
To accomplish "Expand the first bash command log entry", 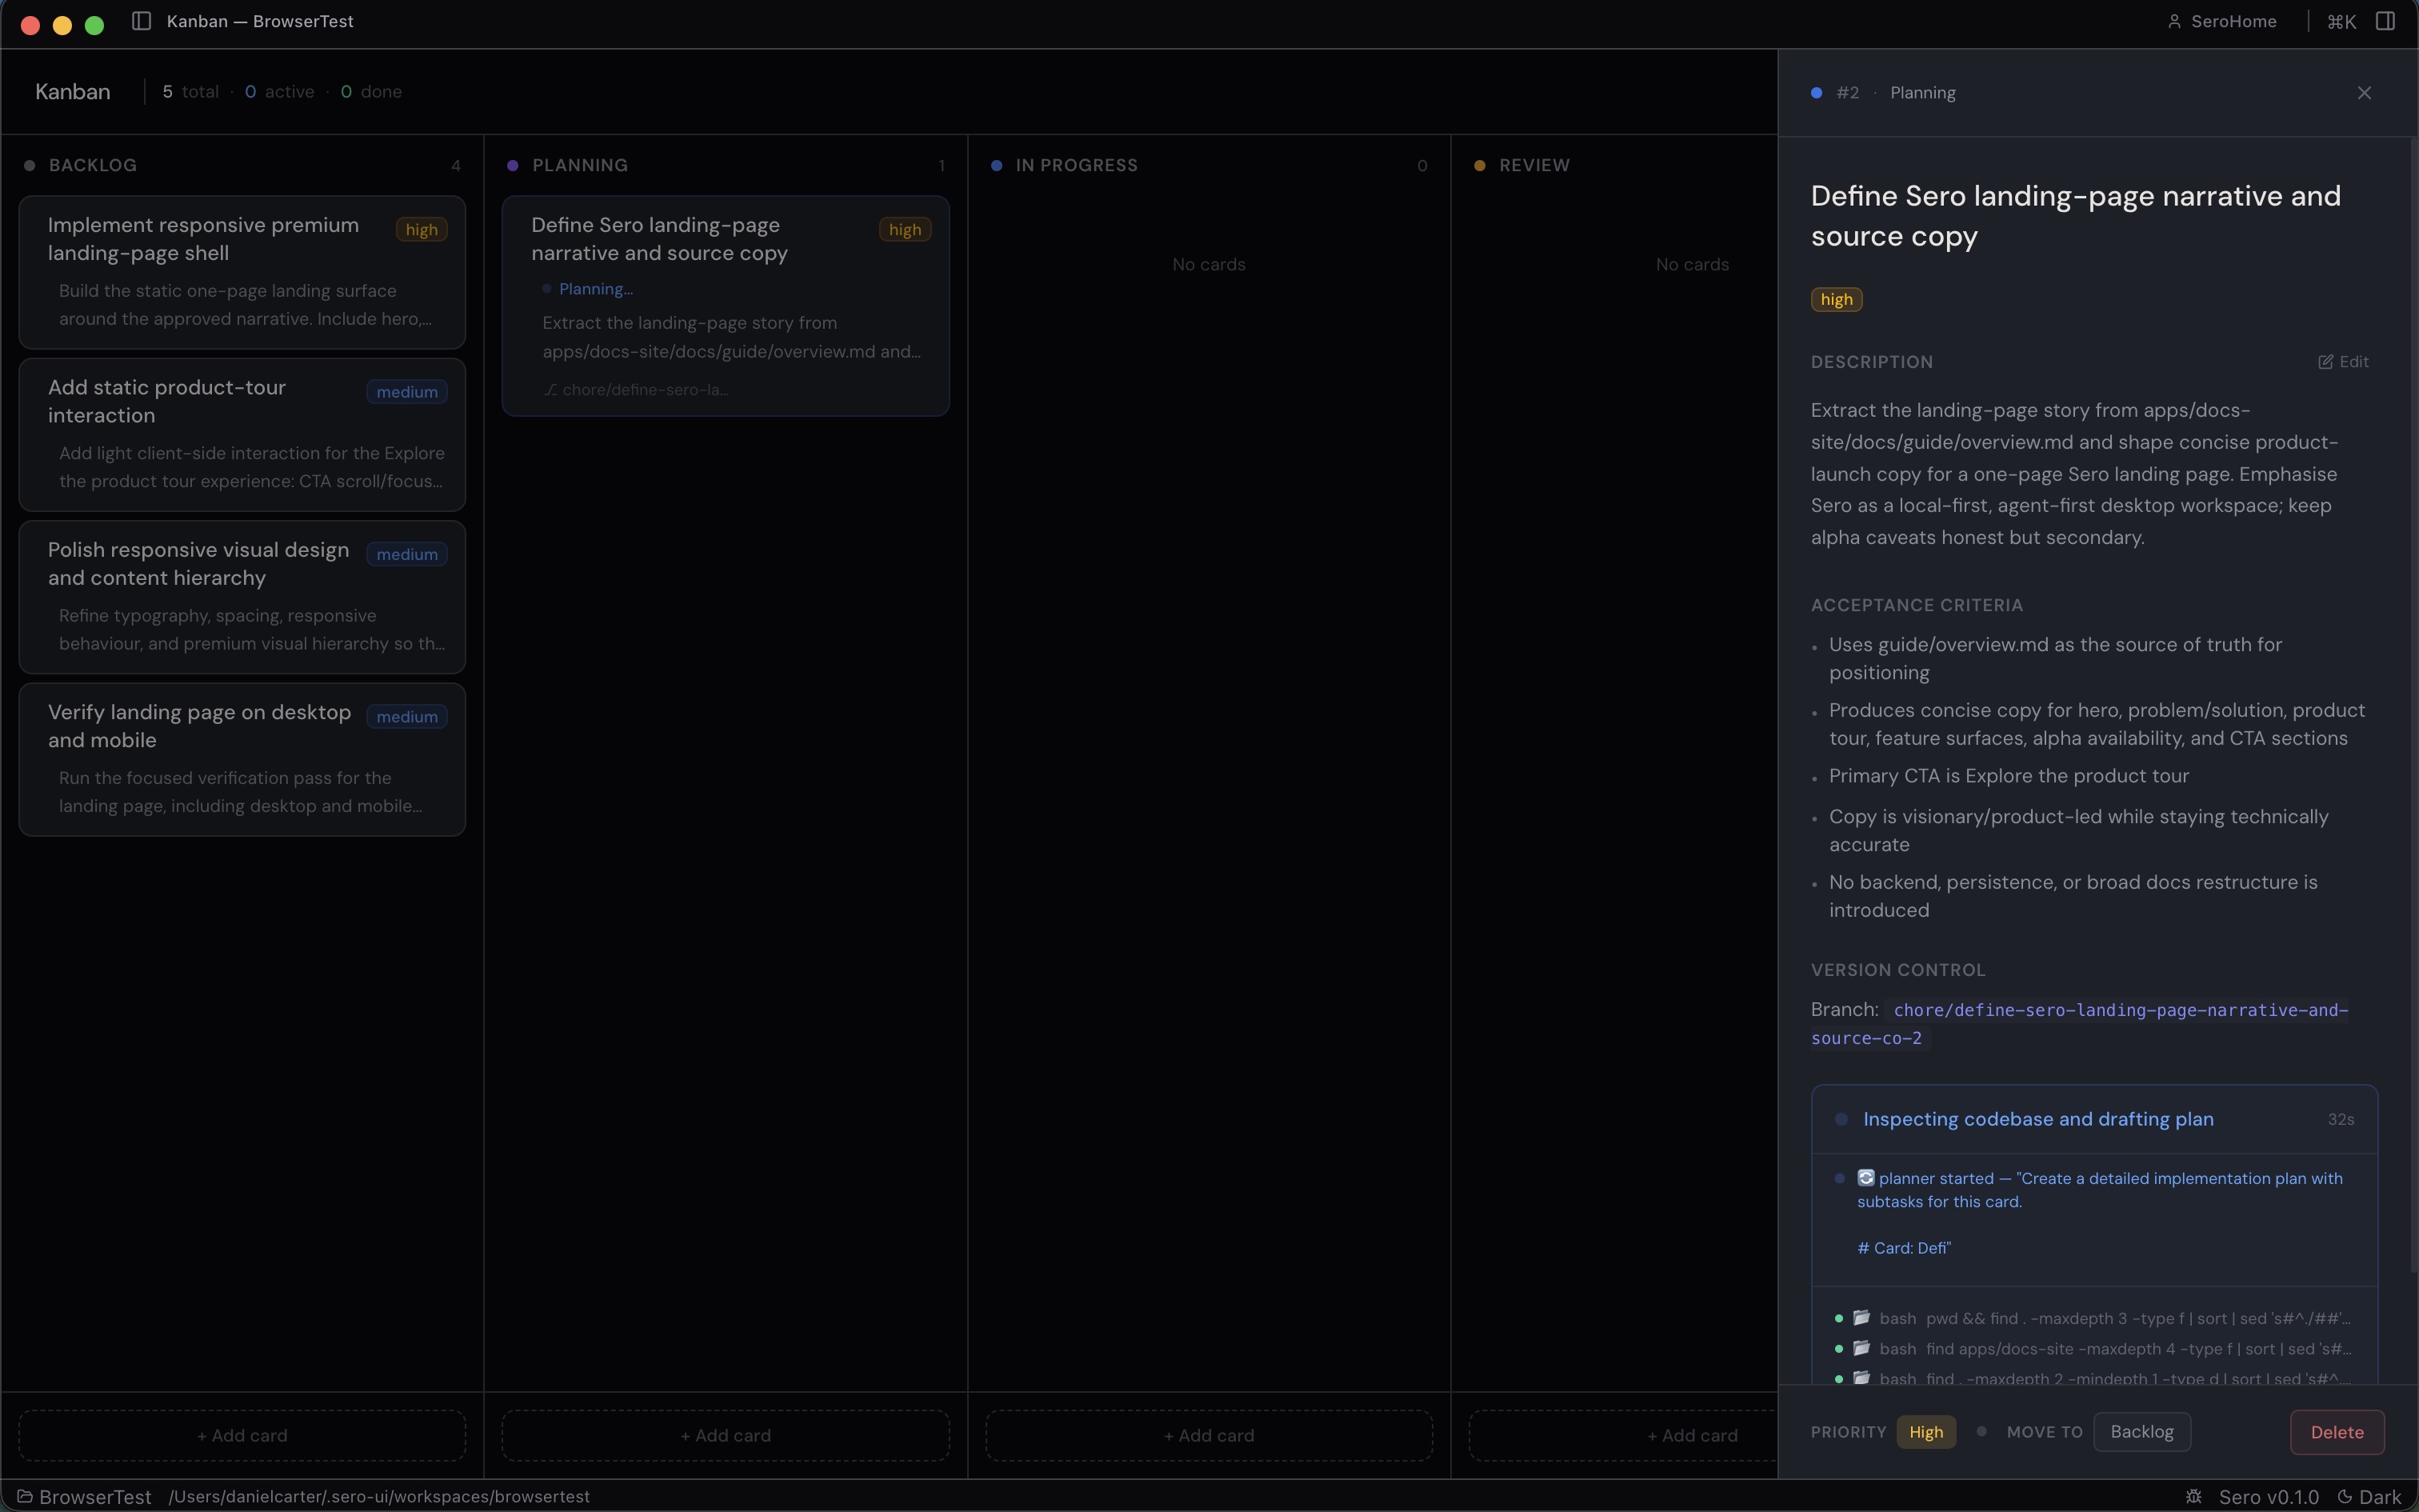I will (2099, 1318).
